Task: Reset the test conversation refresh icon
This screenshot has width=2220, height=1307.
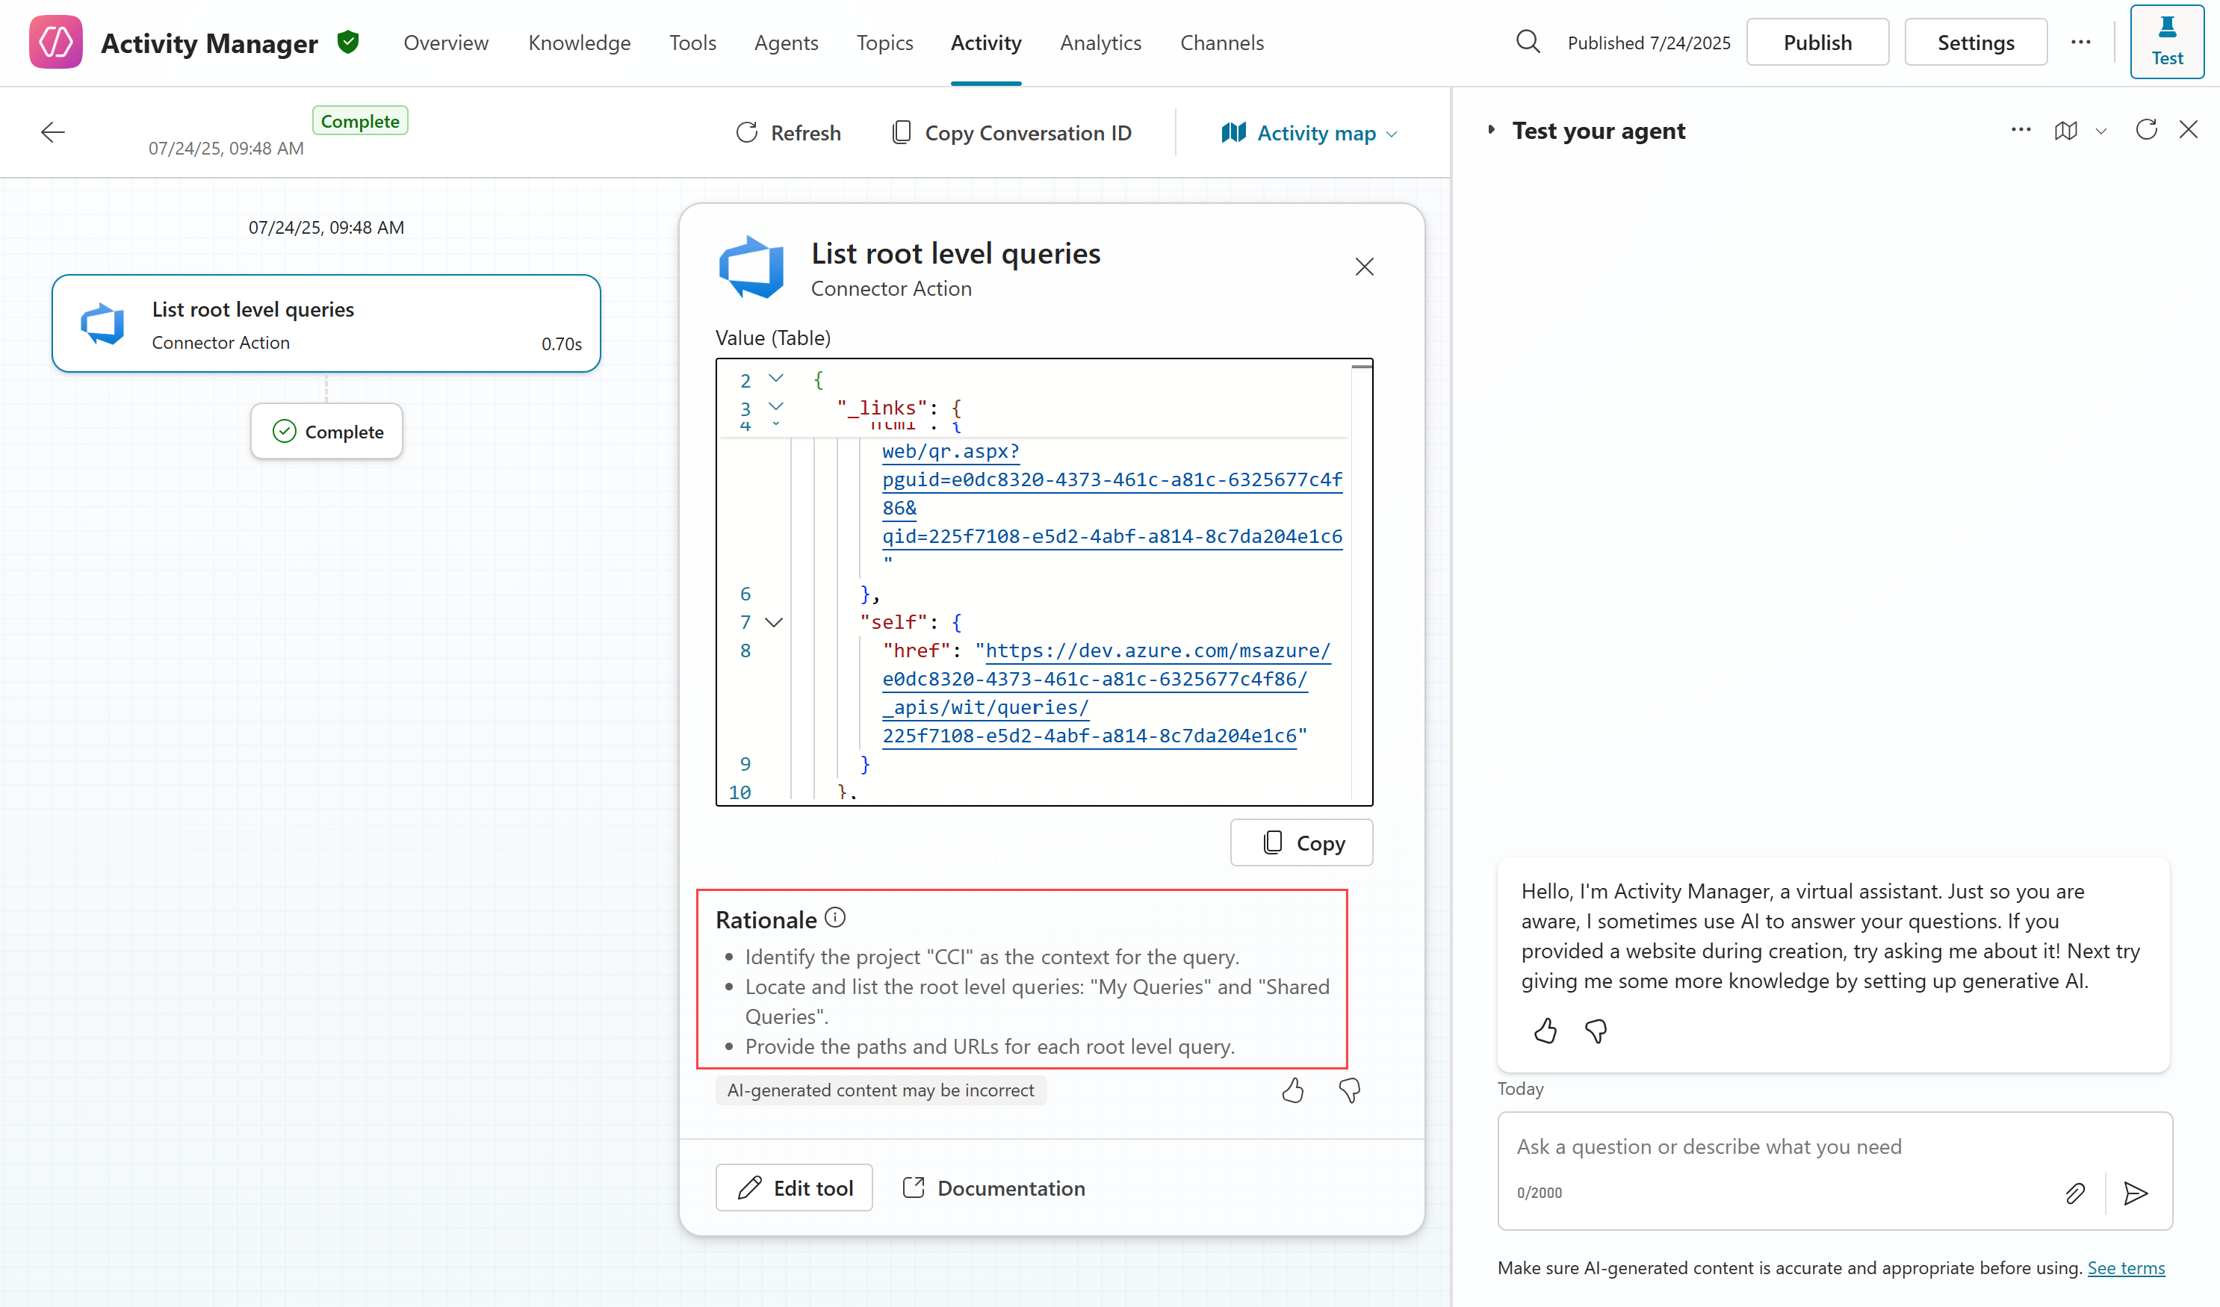Action: 2146,131
